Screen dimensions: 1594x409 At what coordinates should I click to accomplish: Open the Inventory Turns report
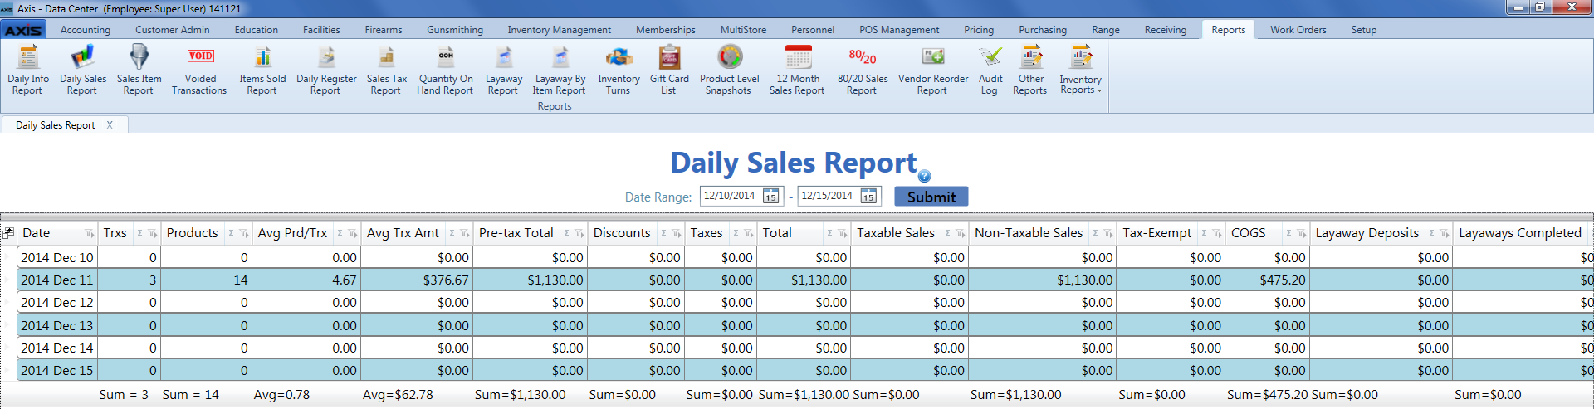(x=619, y=71)
